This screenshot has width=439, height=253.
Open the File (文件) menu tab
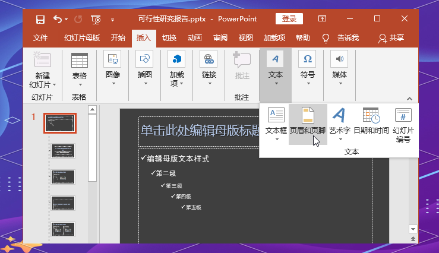point(40,38)
